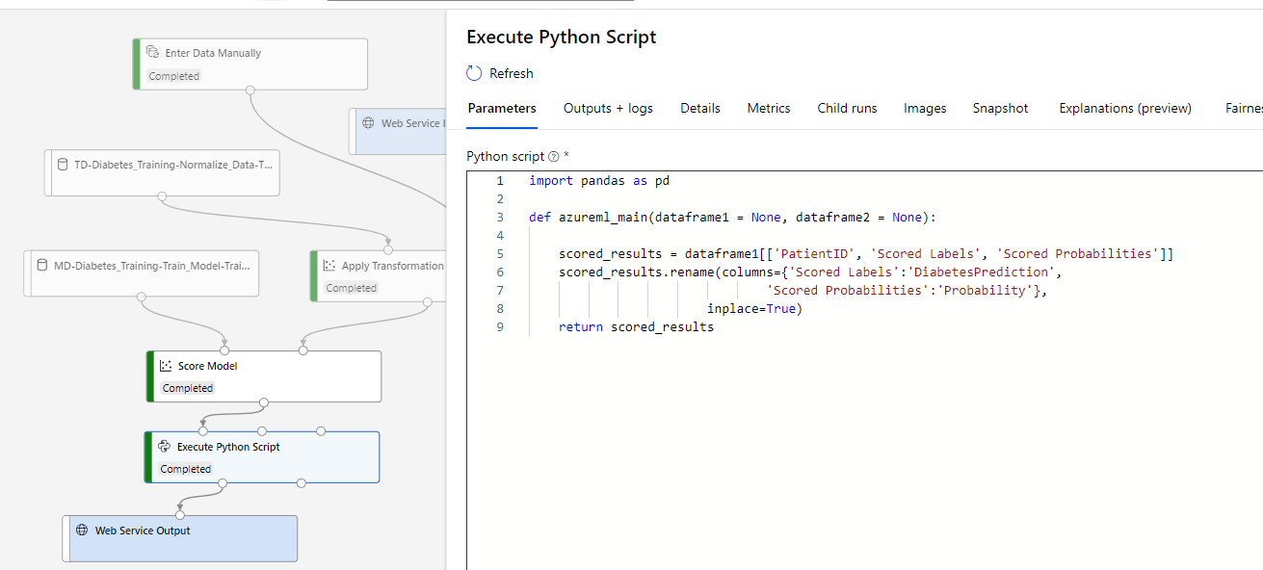Click the Refresh button
Image resolution: width=1263 pixels, height=570 pixels.
pyautogui.click(x=499, y=73)
